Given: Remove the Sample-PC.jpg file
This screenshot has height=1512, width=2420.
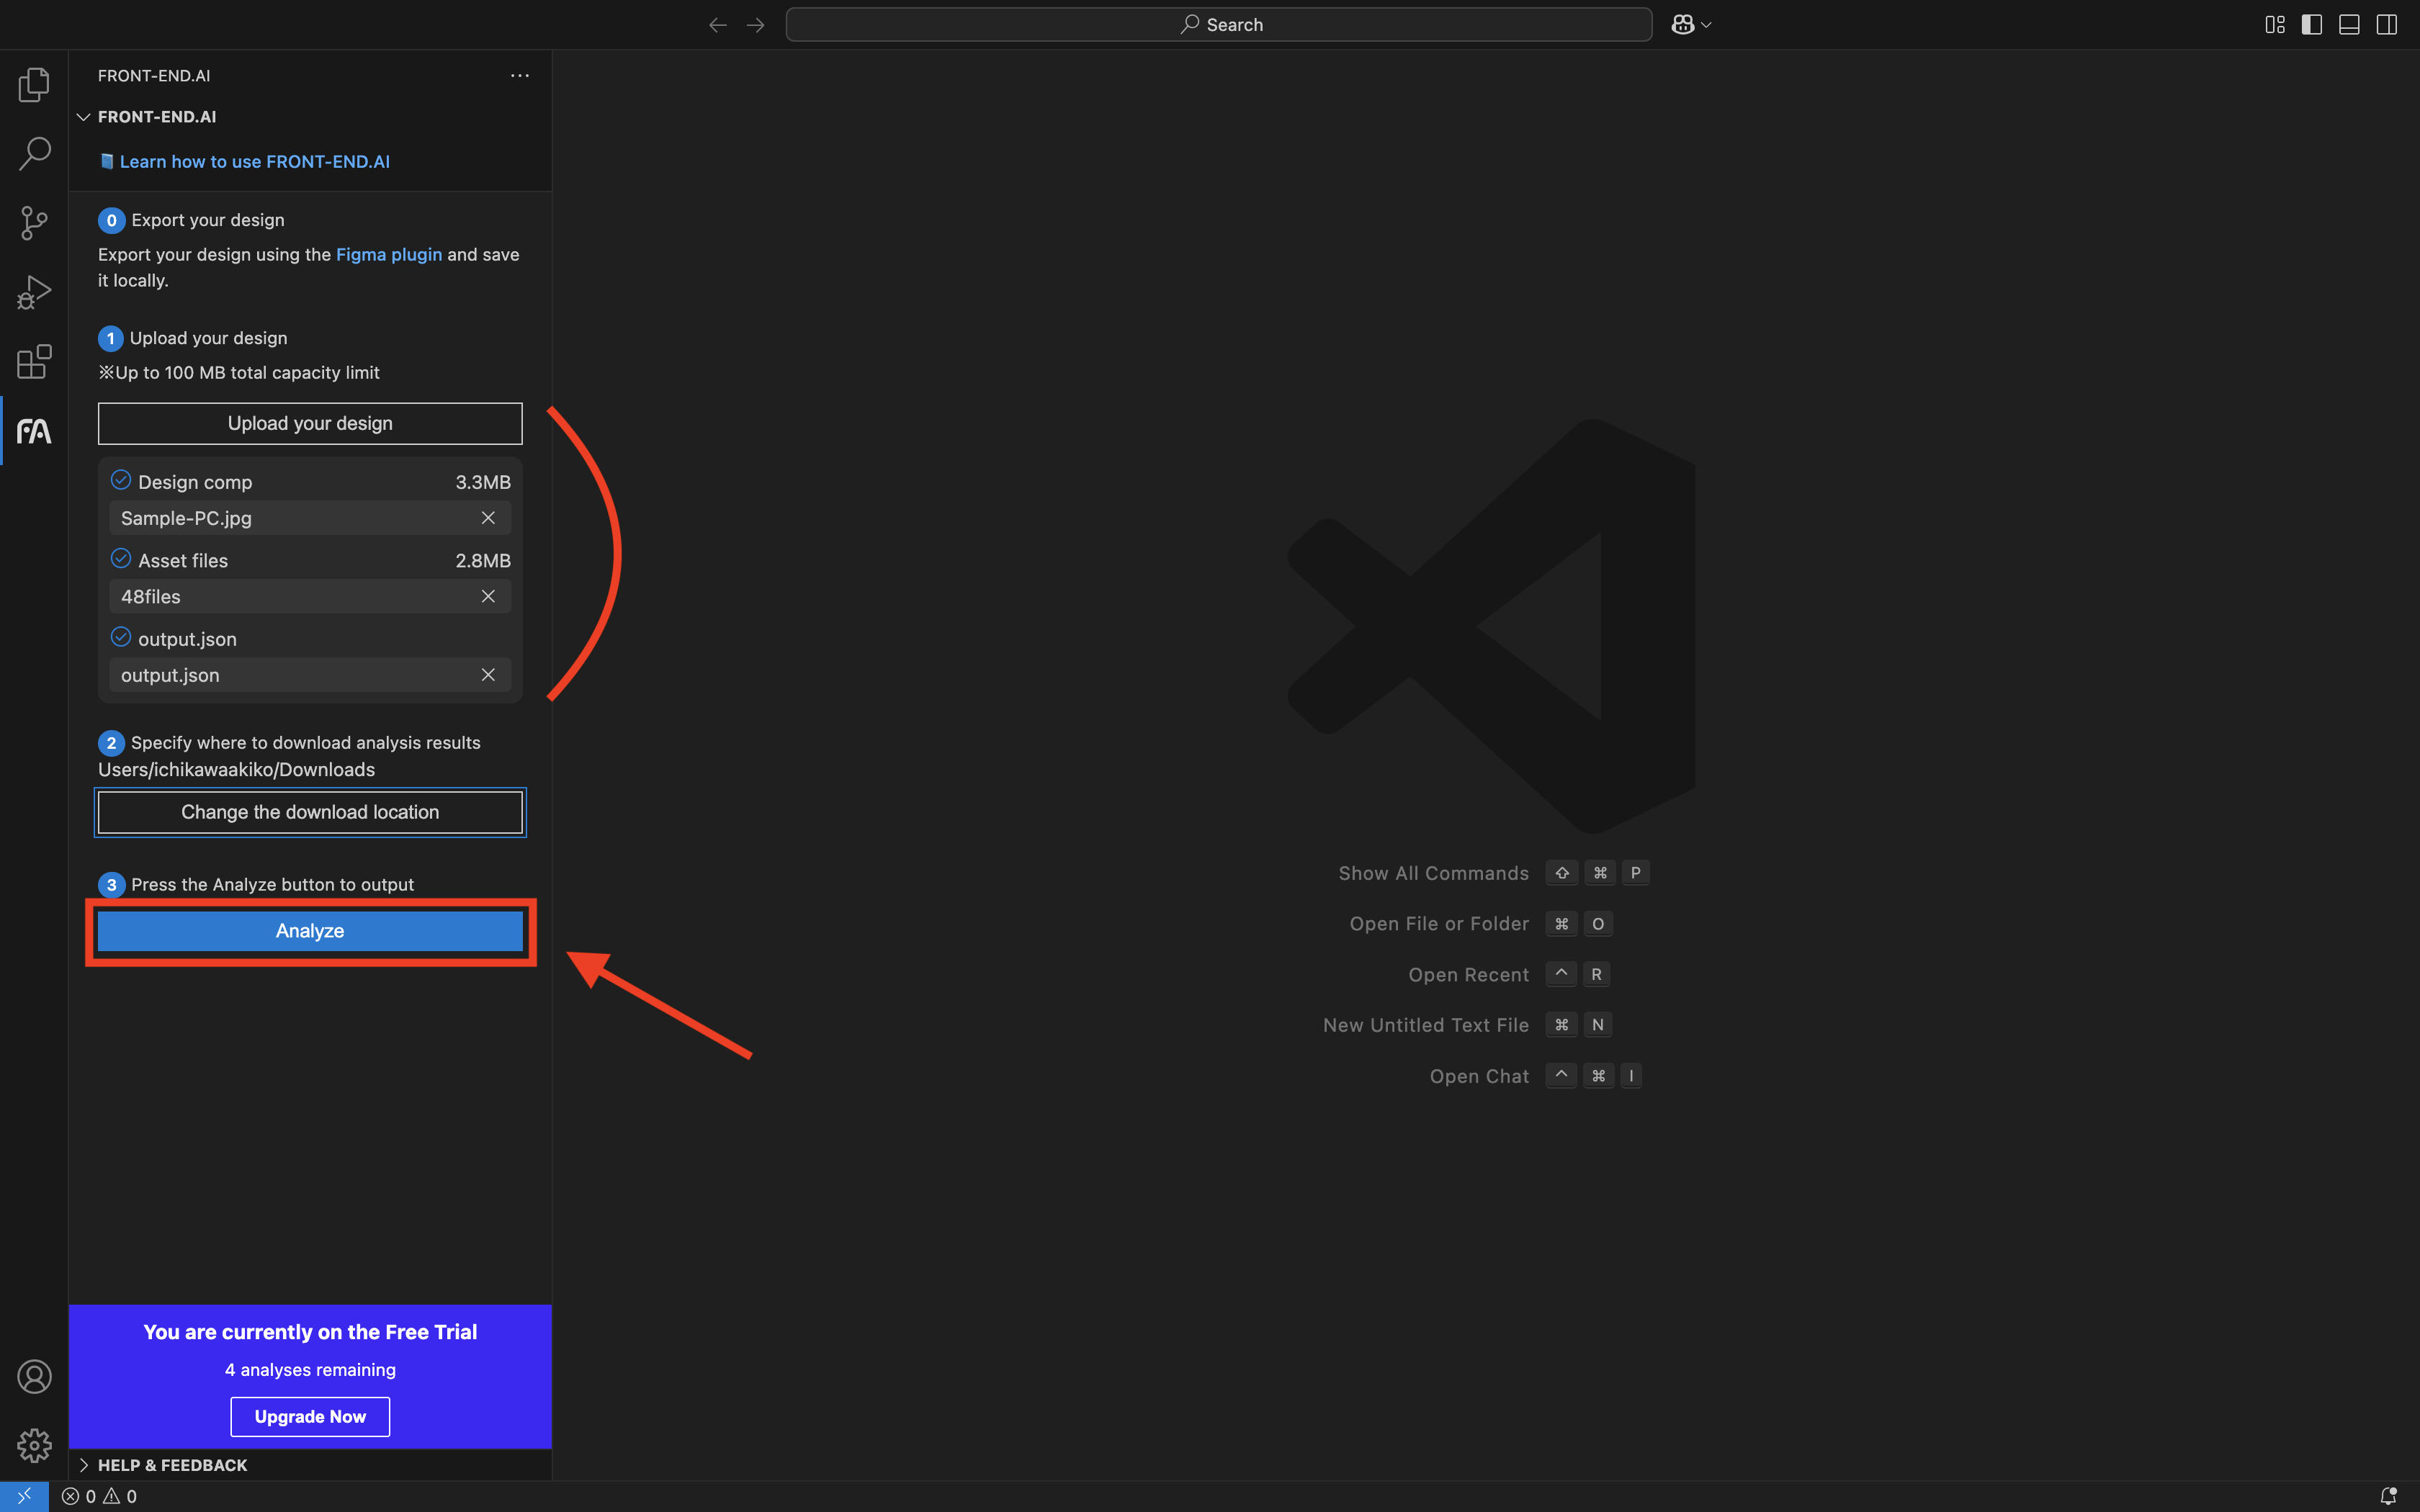Looking at the screenshot, I should (x=488, y=518).
